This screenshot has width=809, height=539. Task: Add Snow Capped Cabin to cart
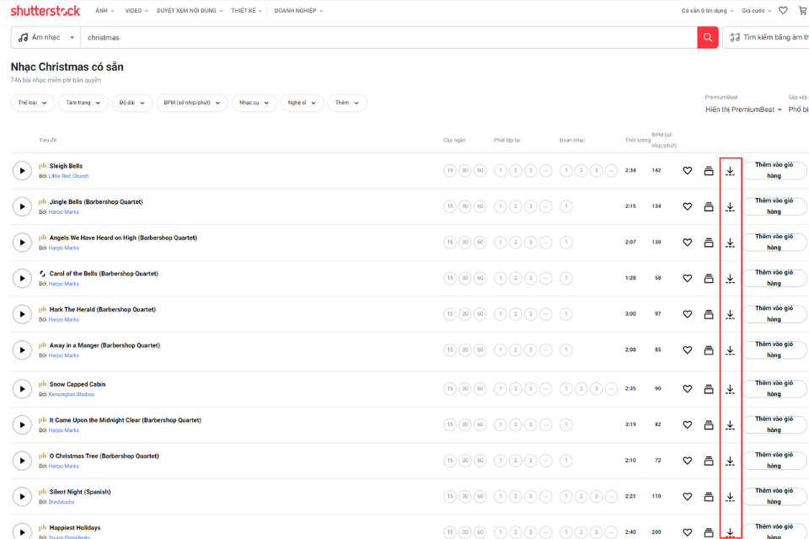click(774, 389)
